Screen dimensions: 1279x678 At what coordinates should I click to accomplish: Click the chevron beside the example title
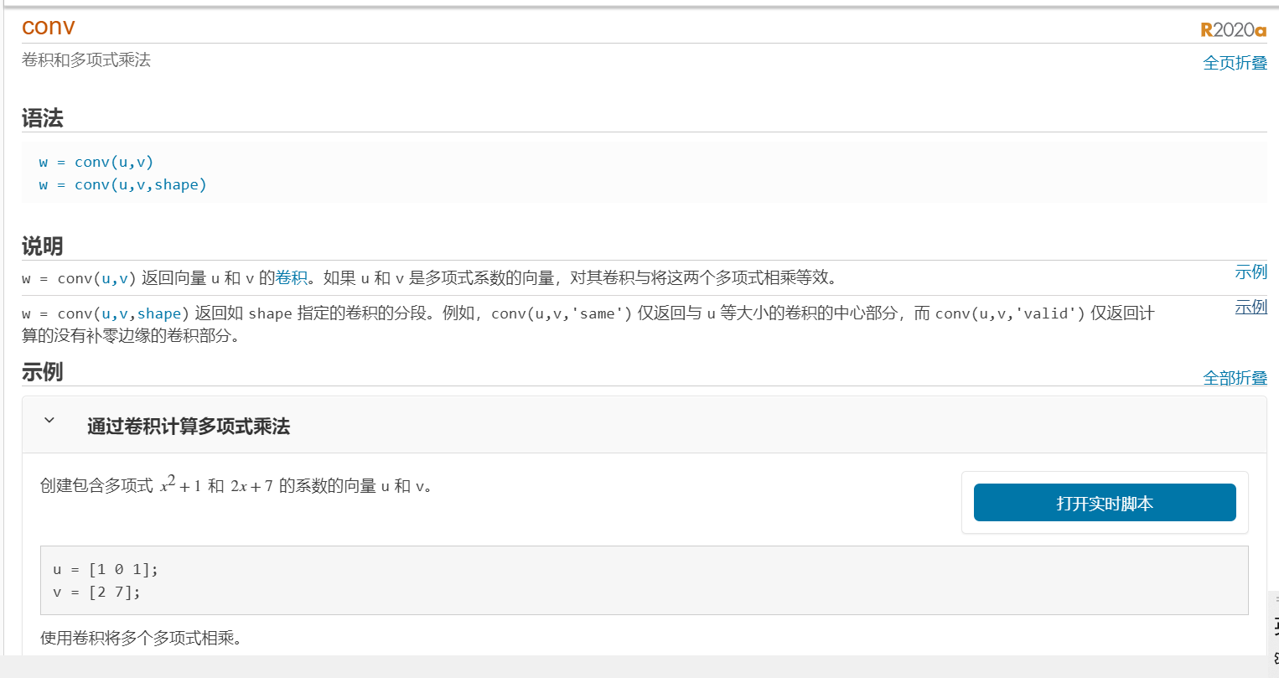(49, 422)
